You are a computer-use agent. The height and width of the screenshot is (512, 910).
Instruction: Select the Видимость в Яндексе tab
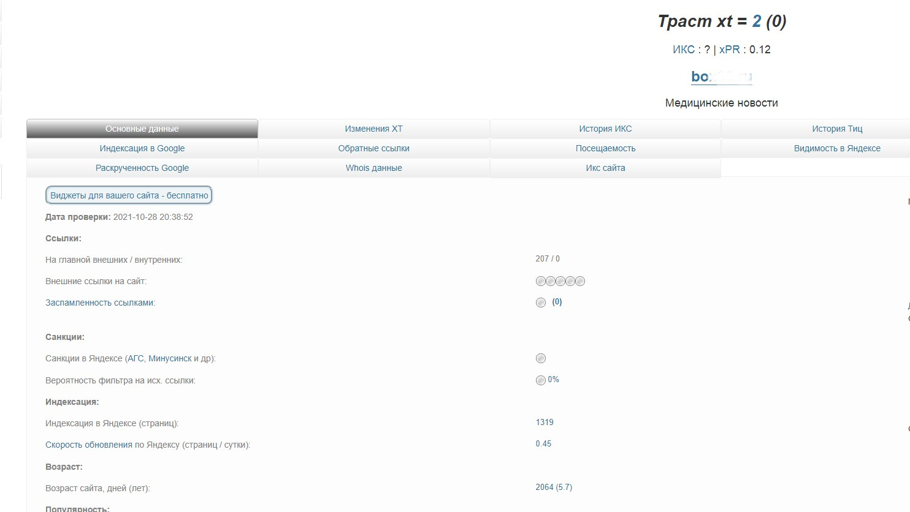click(837, 148)
